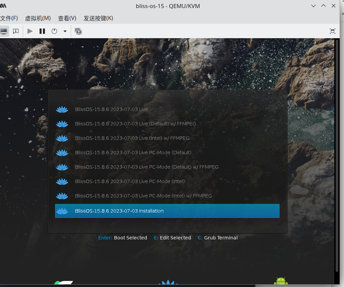Open the manage snapshots icon

coord(78,31)
